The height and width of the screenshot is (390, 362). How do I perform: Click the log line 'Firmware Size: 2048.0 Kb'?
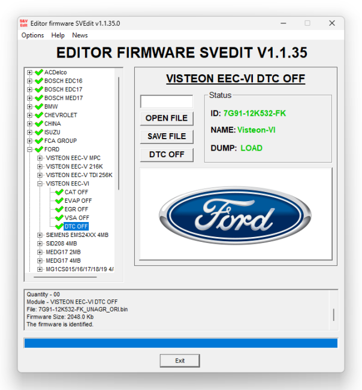click(x=60, y=317)
